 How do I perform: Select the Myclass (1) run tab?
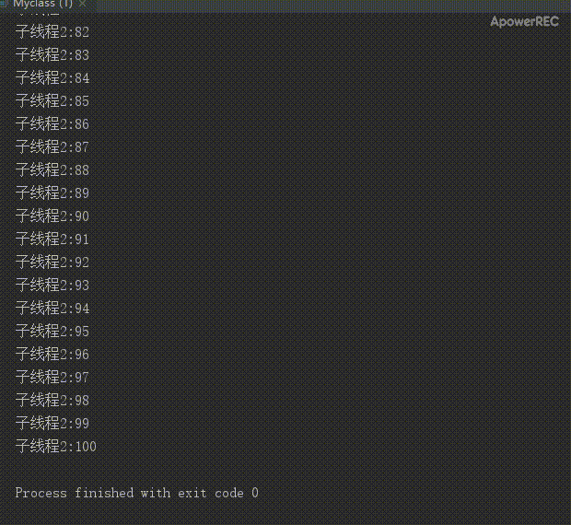(x=42, y=4)
